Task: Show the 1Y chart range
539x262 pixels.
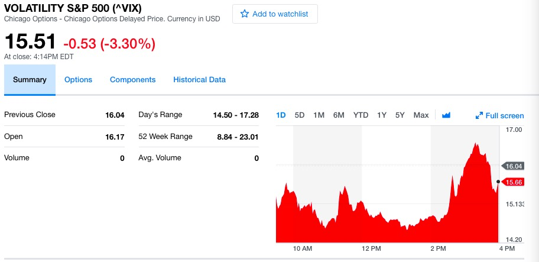Action: [x=382, y=115]
